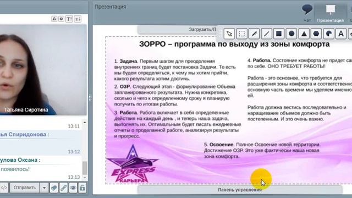Click the '2. ОЗР' paragraph on slide
This screenshot has width=352, height=198.
(175, 95)
